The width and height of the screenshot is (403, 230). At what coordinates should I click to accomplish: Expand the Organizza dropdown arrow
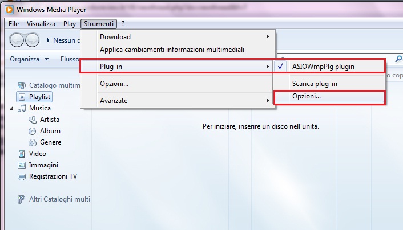(x=46, y=59)
